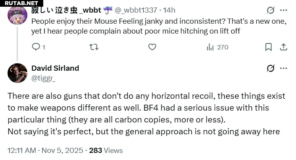Viewport: 296px width, 160px height.
Task: Click Grok icon on David Sirland's tweet
Action: 271,68
